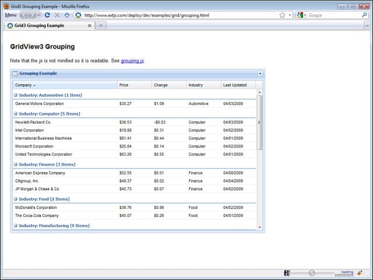Screen dimensions: 373x280
Task: Collapse the Industry: Computer group
Action: tap(16, 114)
